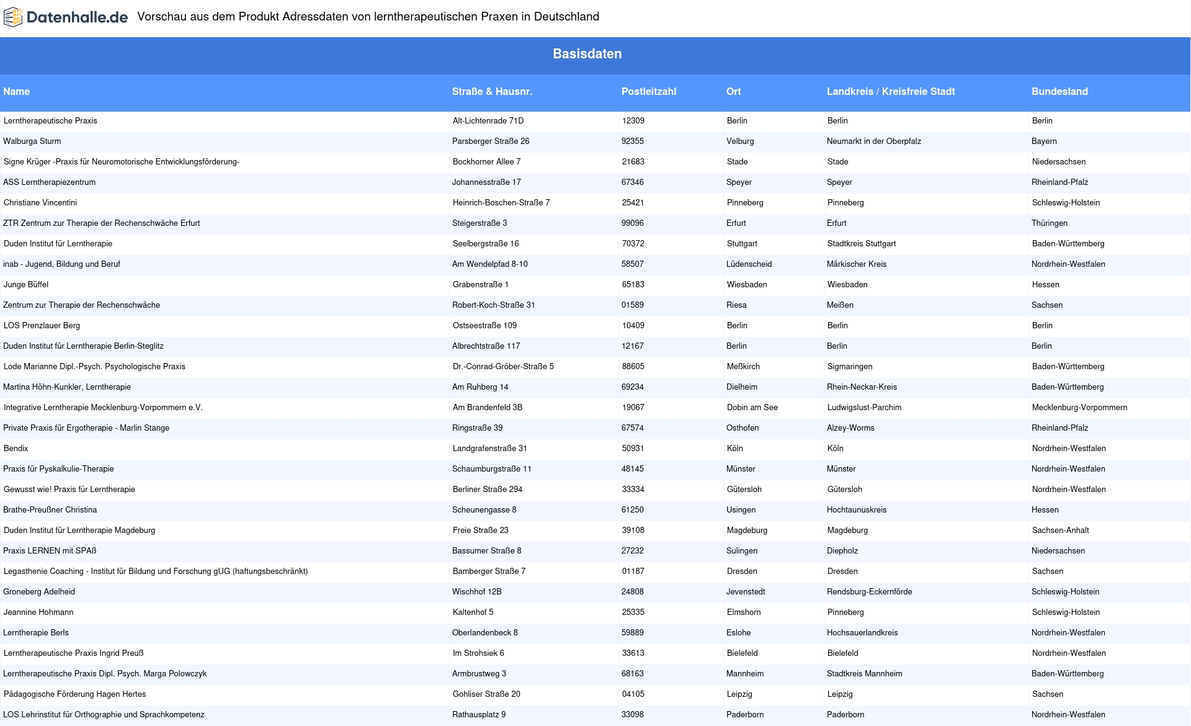Click LOS Lehrinstitut für Orthographie entry
The image size is (1191, 726).
pyautogui.click(x=104, y=715)
